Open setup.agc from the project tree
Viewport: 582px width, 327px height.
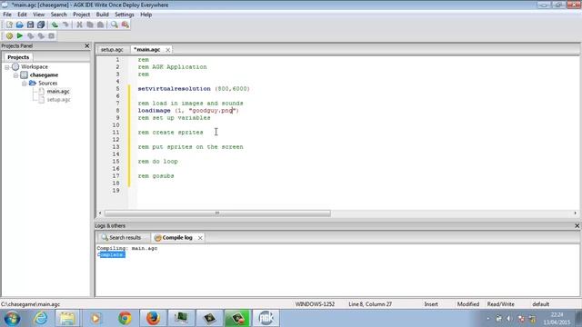(58, 99)
